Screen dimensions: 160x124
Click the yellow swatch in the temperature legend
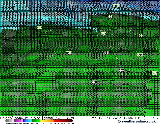point(41,121)
